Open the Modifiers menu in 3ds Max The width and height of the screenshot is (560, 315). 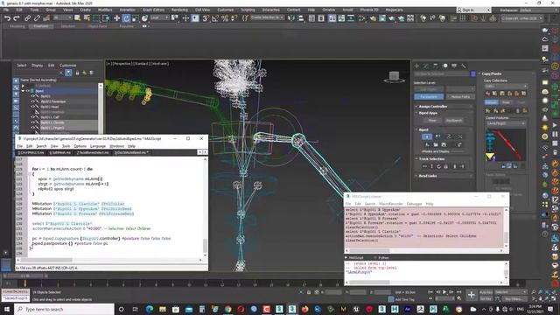tap(105, 10)
